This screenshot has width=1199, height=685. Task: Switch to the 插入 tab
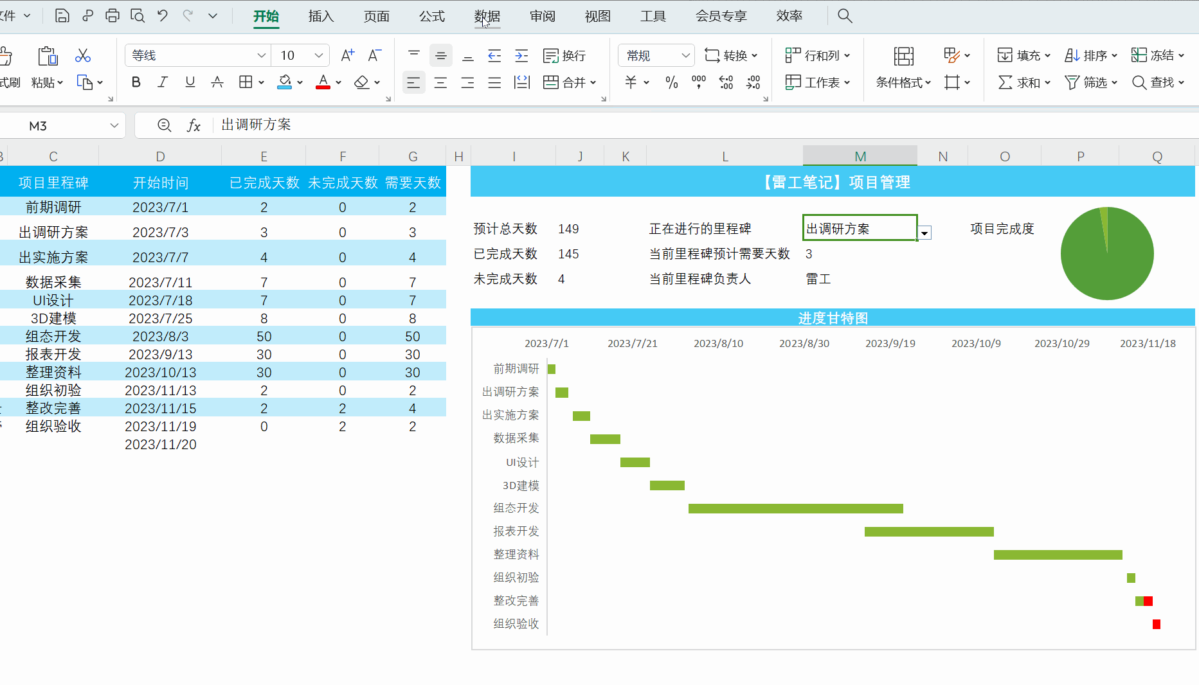pos(321,16)
